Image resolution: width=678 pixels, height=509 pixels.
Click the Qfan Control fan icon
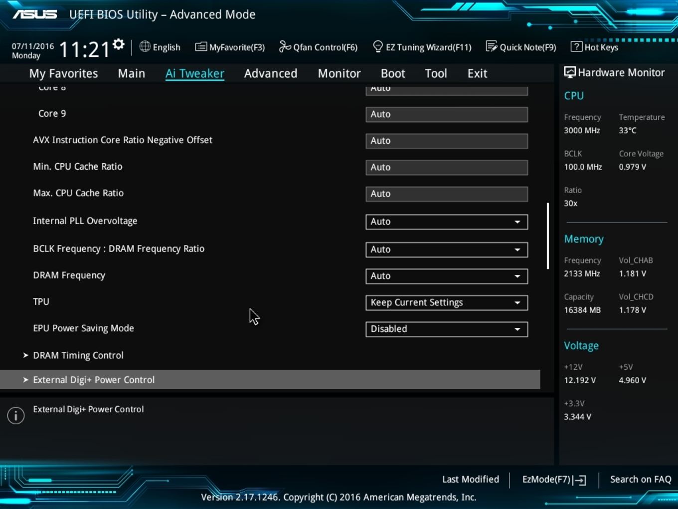285,46
